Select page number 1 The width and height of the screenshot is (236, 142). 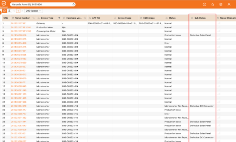18,11
